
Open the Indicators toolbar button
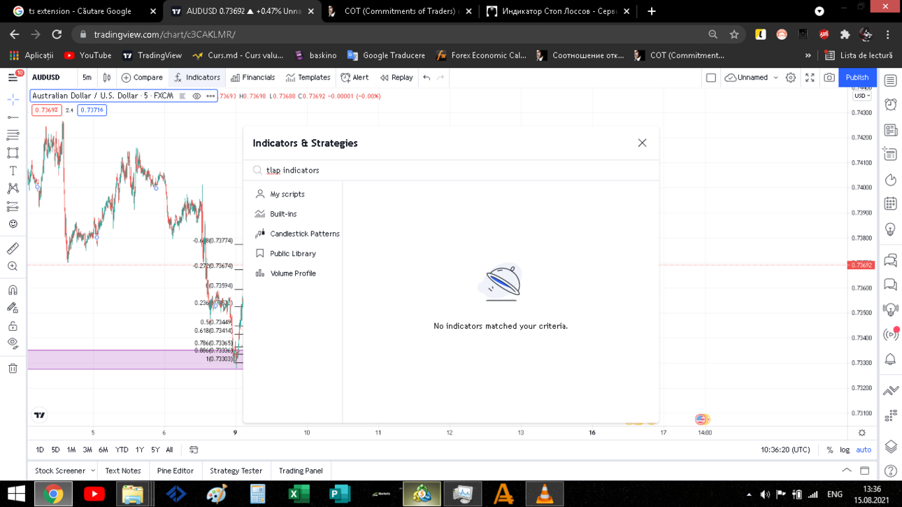[197, 78]
